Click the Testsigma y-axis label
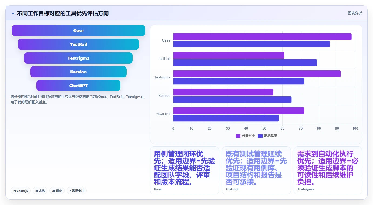Image resolution: width=373 pixels, height=205 pixels. coord(163,77)
